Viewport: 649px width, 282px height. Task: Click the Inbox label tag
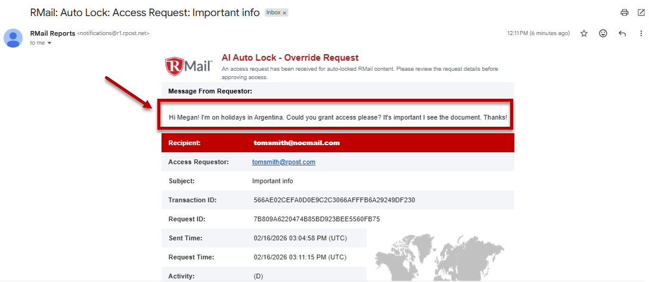coord(274,12)
